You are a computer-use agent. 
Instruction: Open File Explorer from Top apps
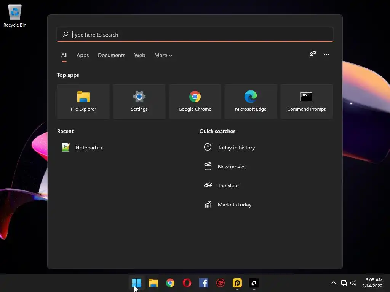point(83,102)
